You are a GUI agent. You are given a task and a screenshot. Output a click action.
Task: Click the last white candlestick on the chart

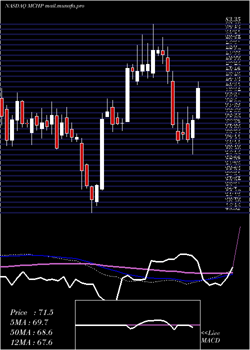click(198, 103)
